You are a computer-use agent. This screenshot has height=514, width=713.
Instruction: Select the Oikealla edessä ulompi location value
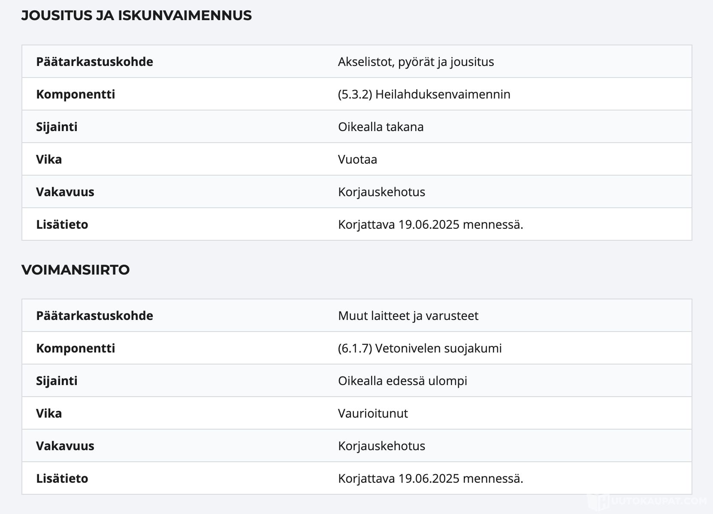click(x=402, y=381)
